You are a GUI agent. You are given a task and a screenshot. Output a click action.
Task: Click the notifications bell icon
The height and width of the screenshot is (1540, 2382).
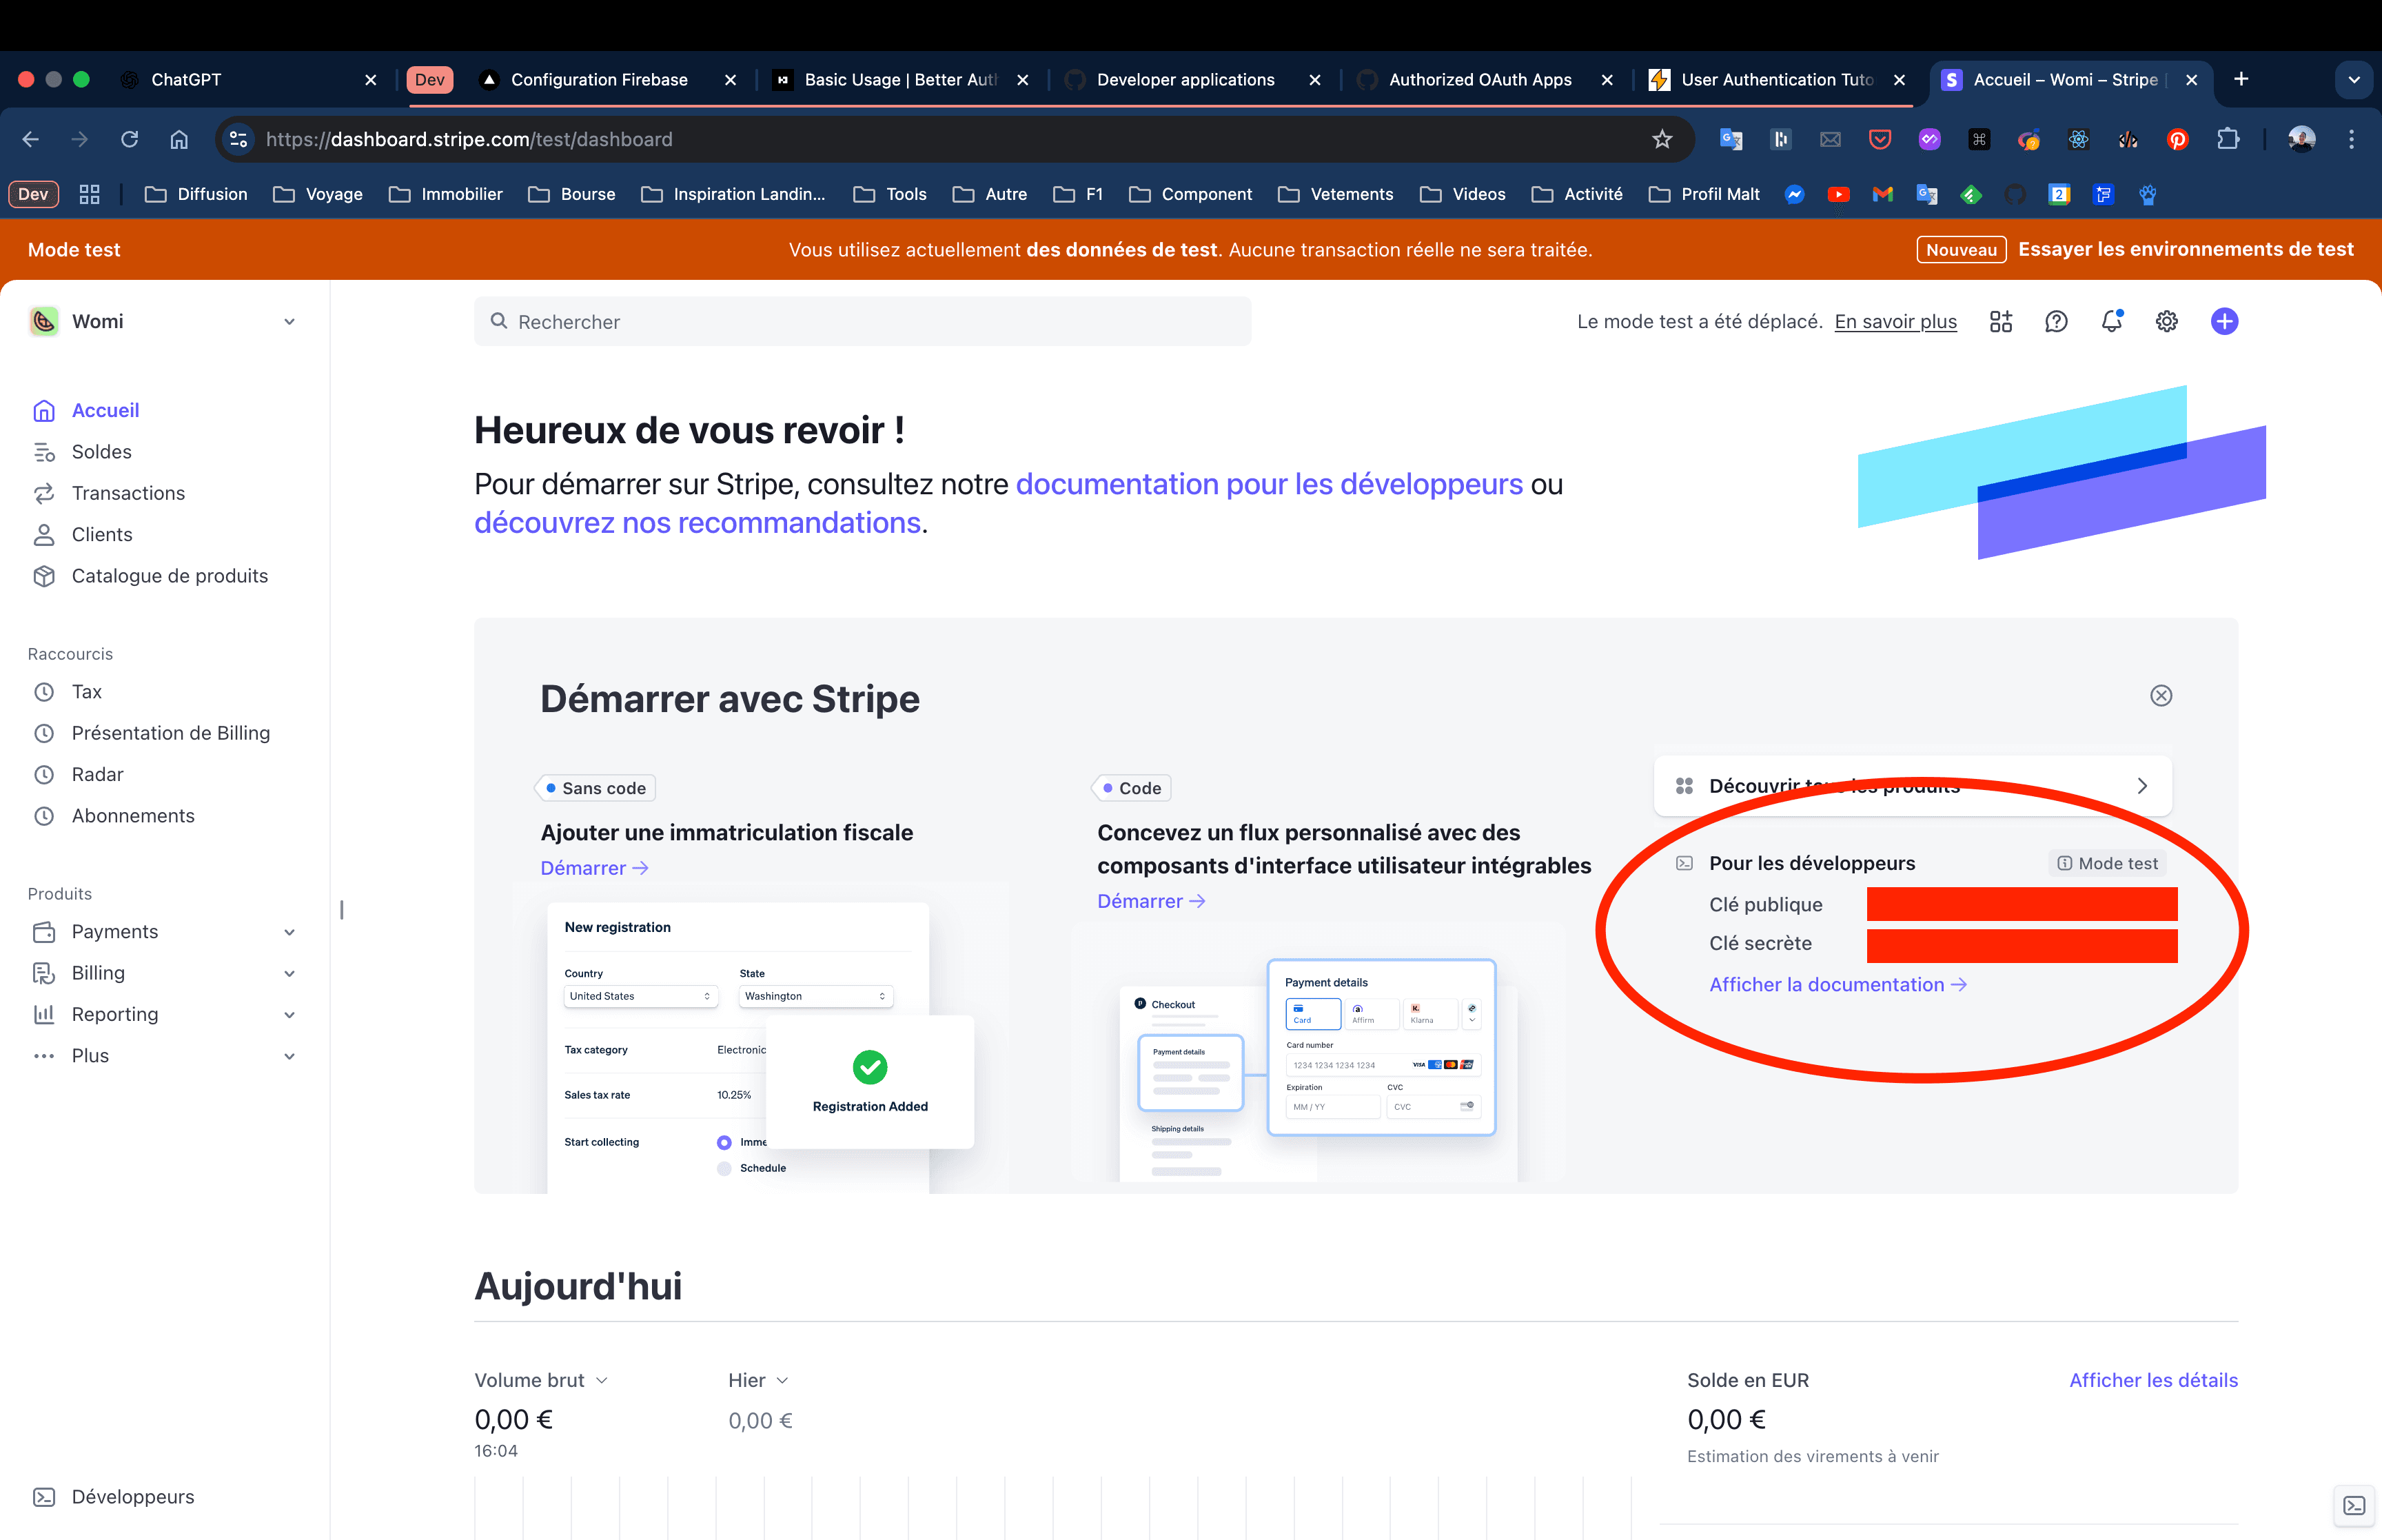tap(2111, 321)
